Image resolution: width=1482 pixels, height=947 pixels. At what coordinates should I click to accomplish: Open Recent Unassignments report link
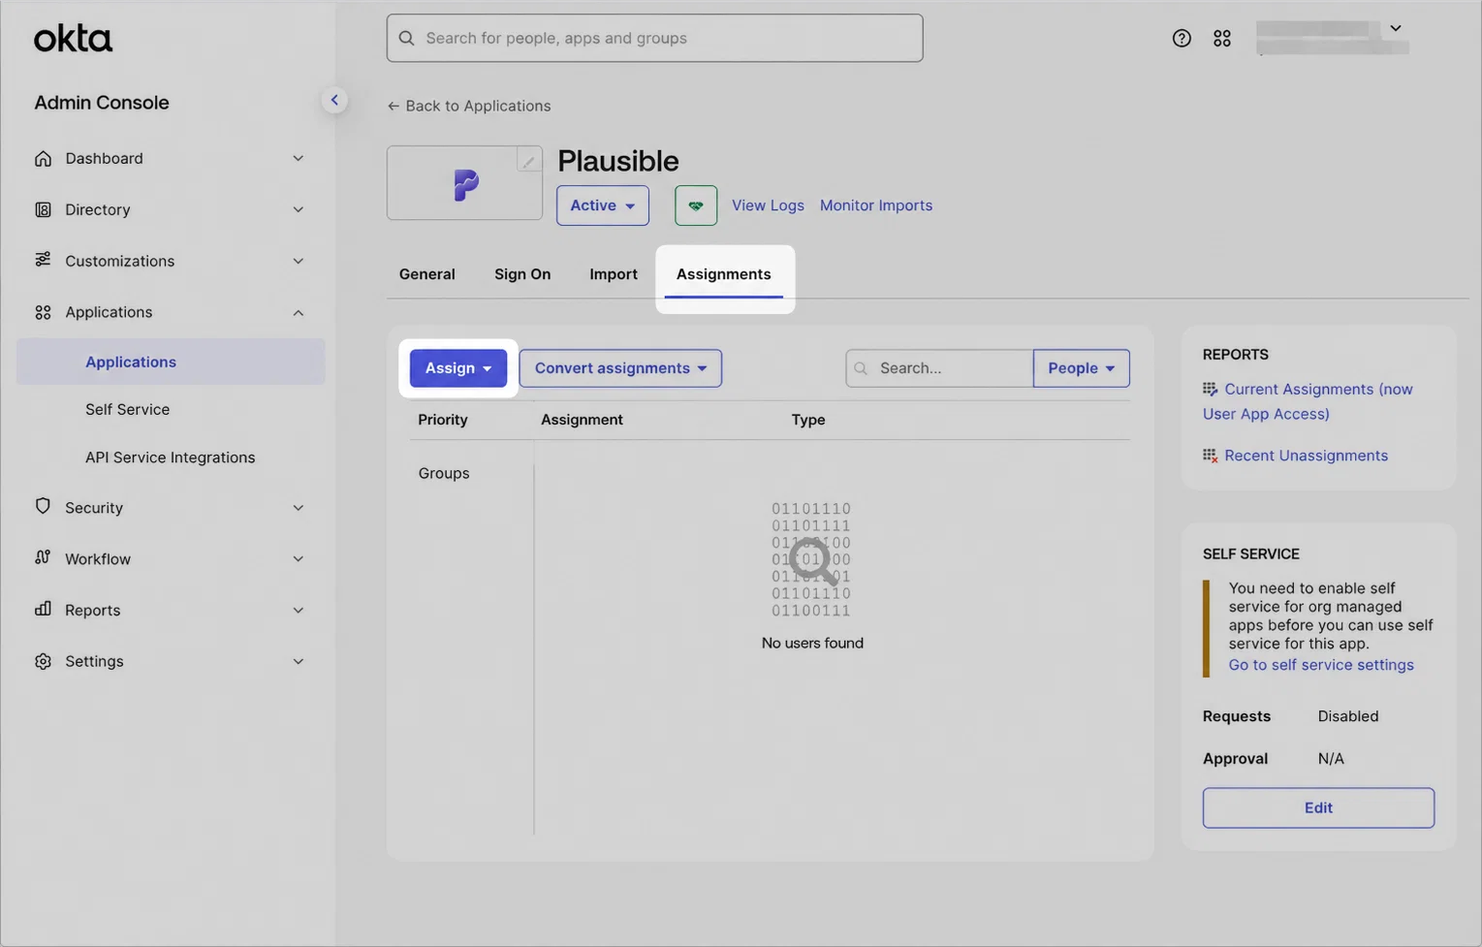coord(1306,456)
